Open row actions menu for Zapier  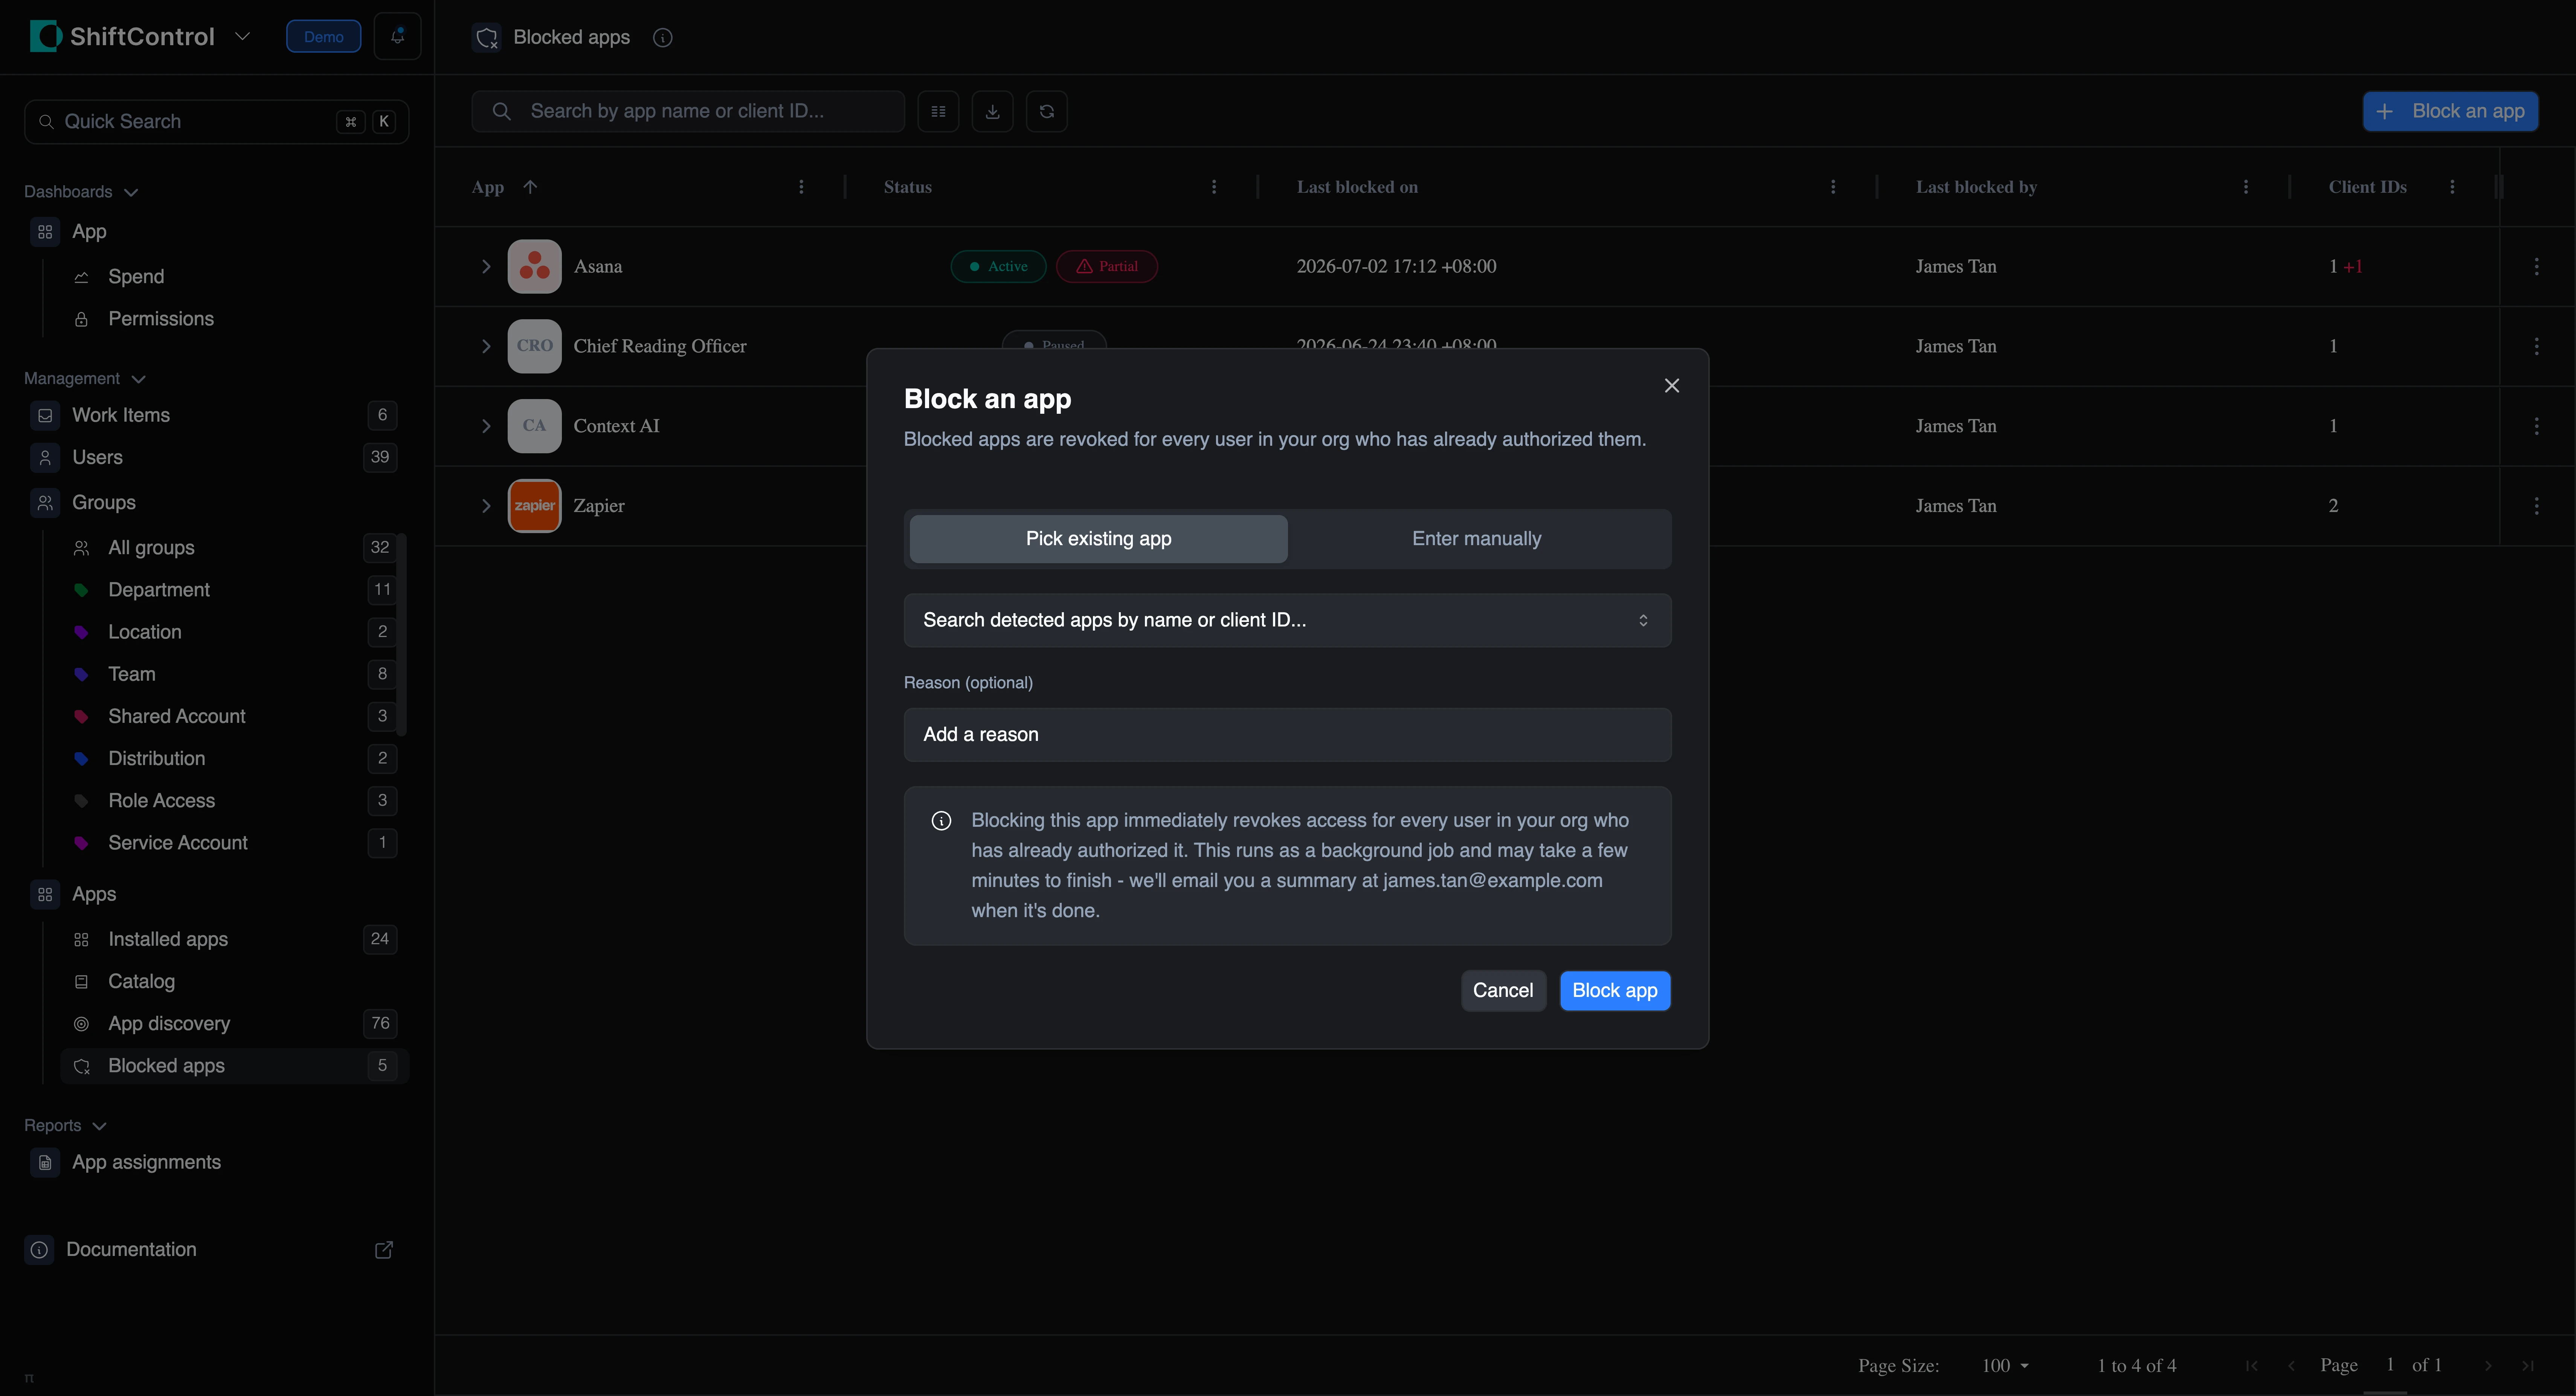click(x=2537, y=506)
